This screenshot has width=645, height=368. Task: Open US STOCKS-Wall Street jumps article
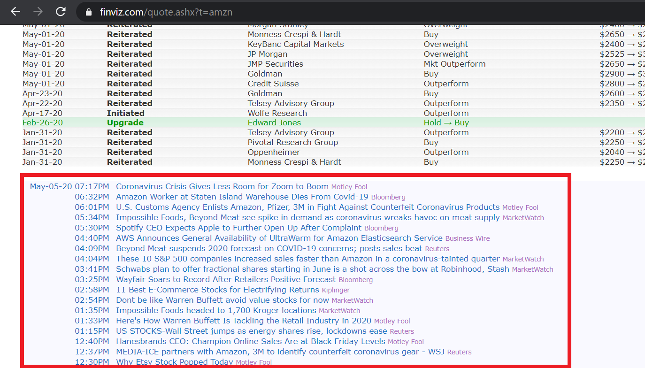[252, 331]
